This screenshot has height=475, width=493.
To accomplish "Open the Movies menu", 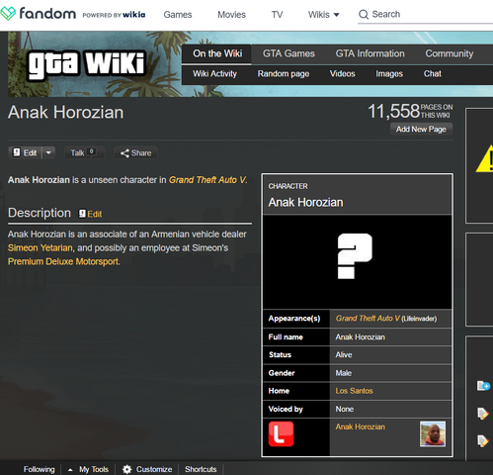I will [x=231, y=15].
